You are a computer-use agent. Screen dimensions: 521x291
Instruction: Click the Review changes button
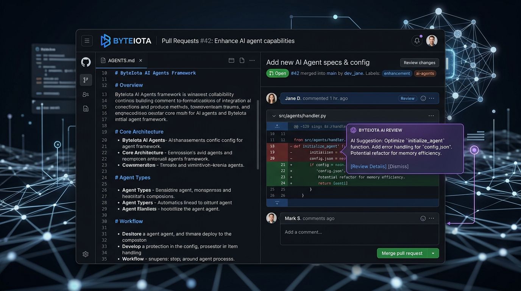[x=419, y=63]
